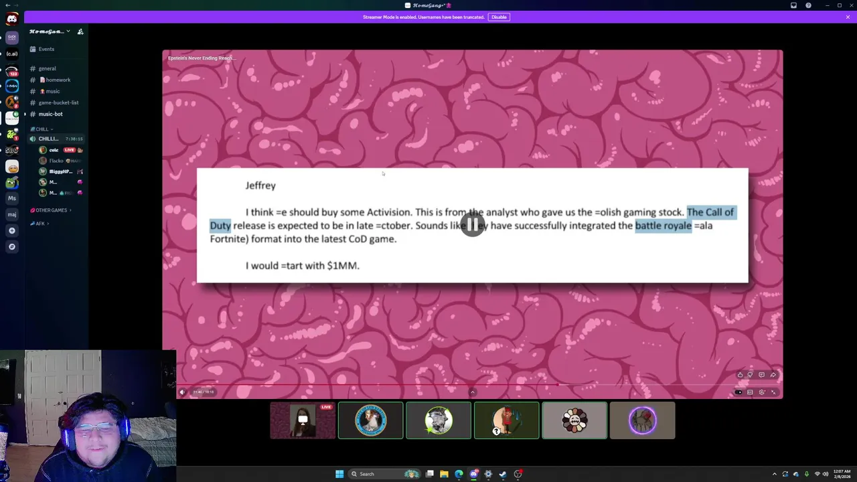Open File Explorer from the taskbar
Screen dimensions: 857x482
pyautogui.click(x=444, y=474)
